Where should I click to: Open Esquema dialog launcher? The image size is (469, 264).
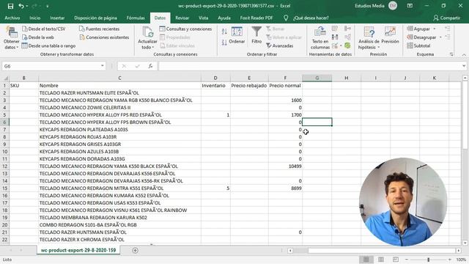click(x=451, y=54)
